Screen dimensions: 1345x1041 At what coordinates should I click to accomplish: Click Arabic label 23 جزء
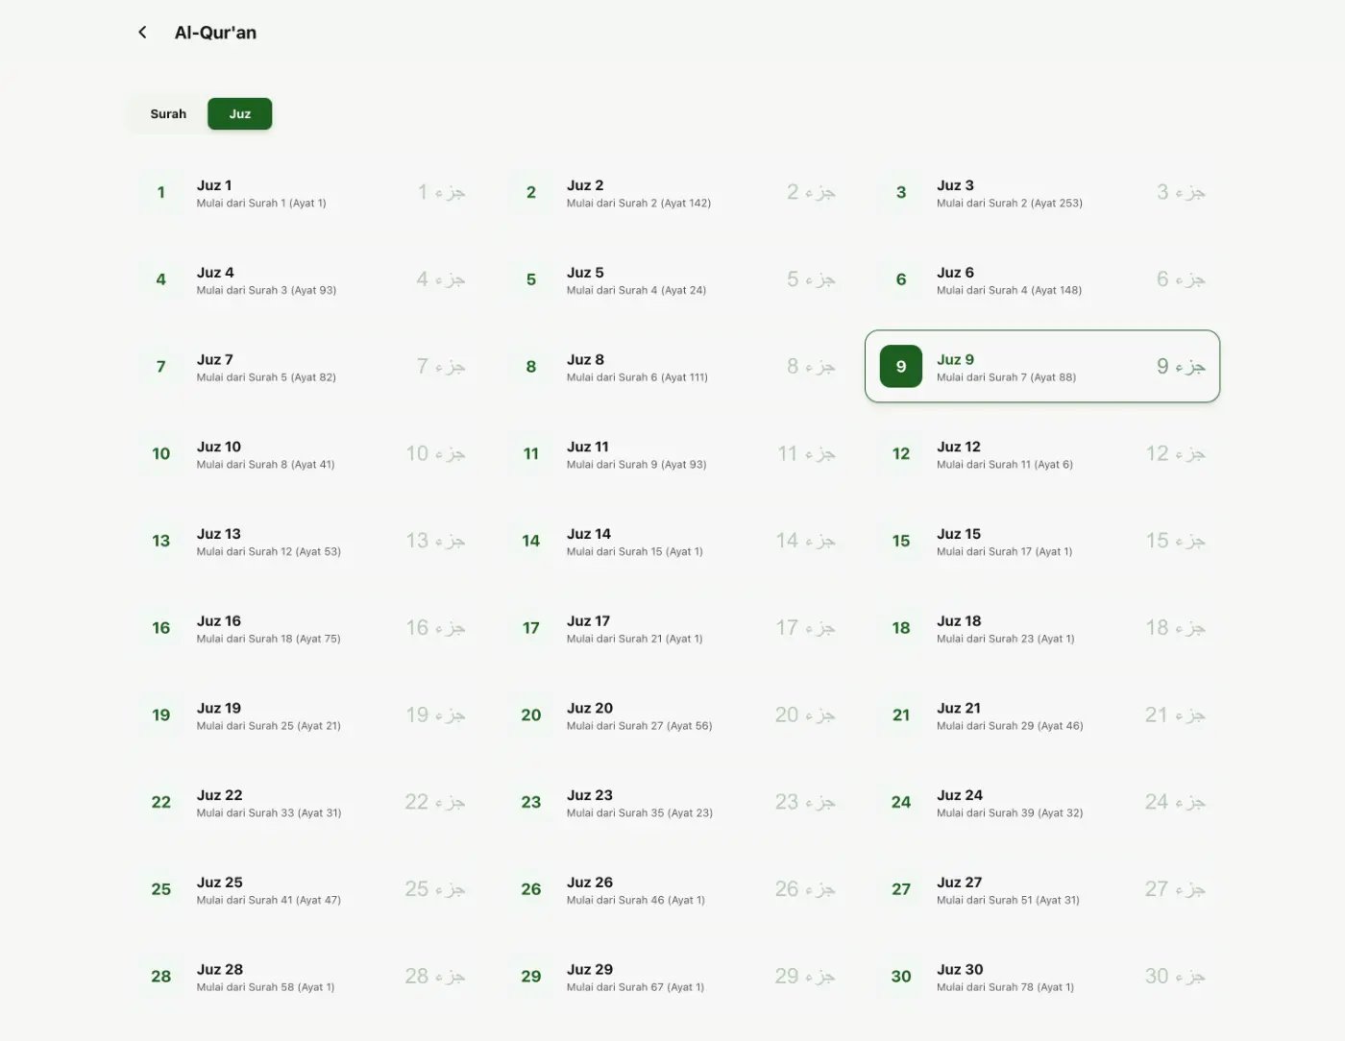tap(805, 802)
